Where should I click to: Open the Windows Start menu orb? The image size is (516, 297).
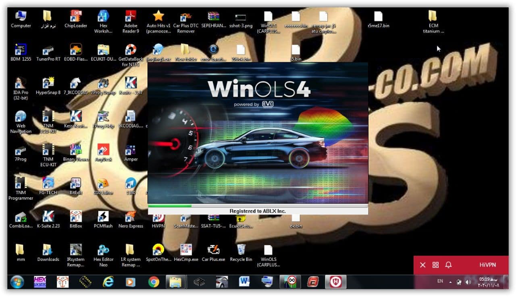17,282
